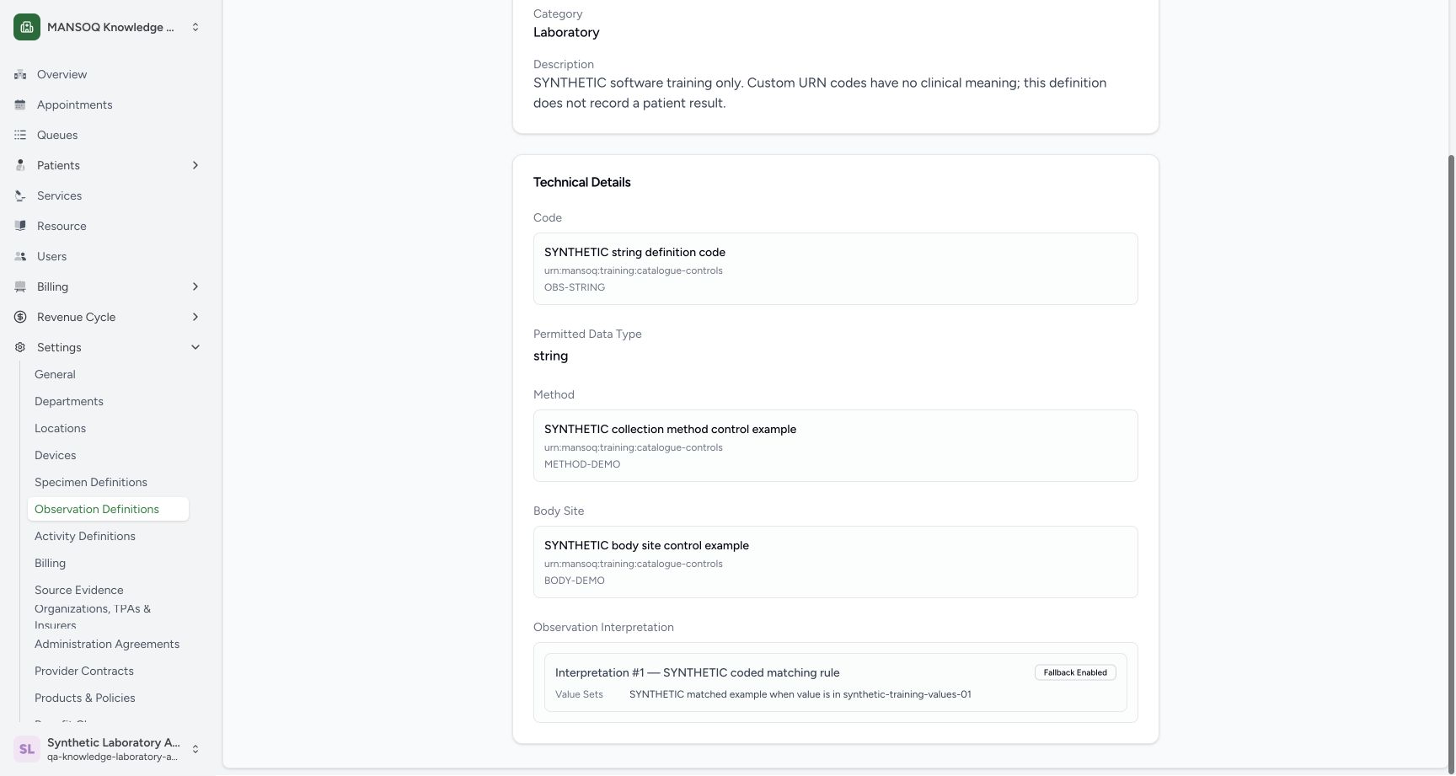Viewport: 1456px width, 776px height.
Task: Click the MANSOQ organization logo icon
Action: [27, 27]
